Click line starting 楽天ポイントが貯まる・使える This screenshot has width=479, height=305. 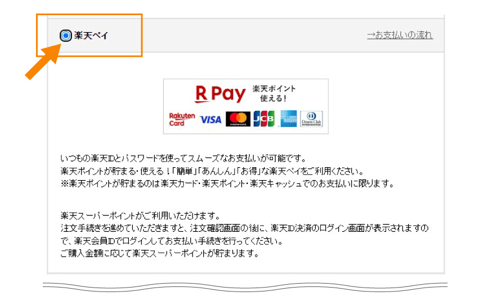[x=212, y=171]
